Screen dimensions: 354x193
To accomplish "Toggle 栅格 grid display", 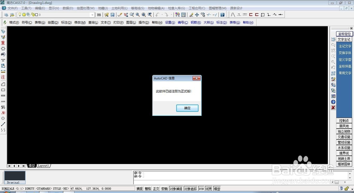I will (x=148, y=189).
